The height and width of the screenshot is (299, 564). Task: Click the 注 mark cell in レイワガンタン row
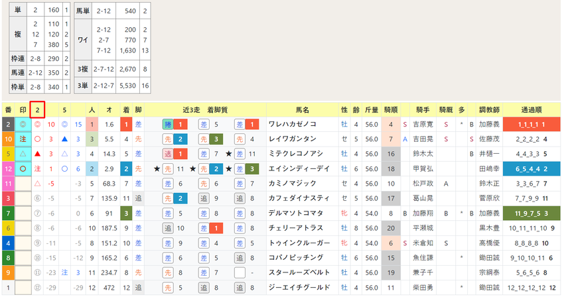(x=23, y=139)
